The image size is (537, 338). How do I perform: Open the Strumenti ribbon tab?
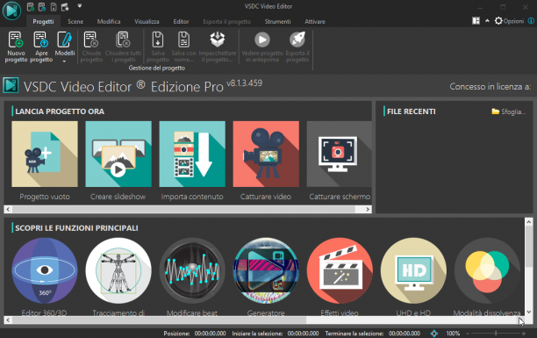tap(277, 21)
